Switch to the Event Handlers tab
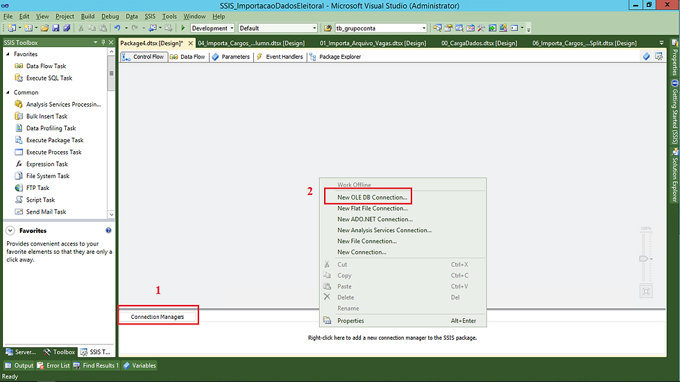This screenshot has height=382, width=680. (x=280, y=57)
